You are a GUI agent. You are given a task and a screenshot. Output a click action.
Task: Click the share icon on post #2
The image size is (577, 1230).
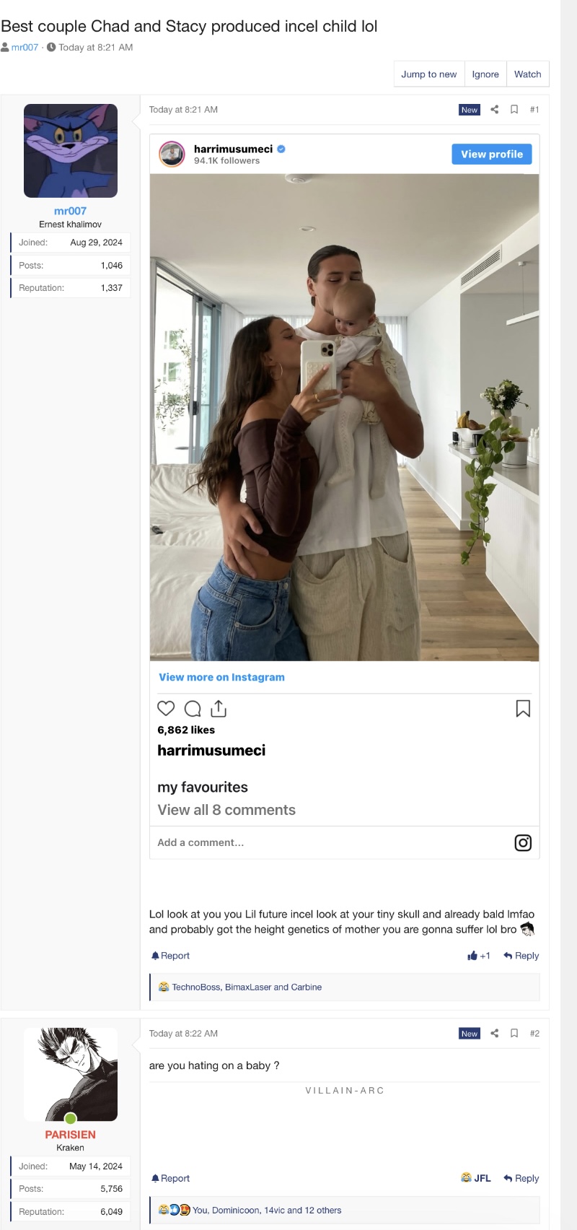pos(495,1034)
